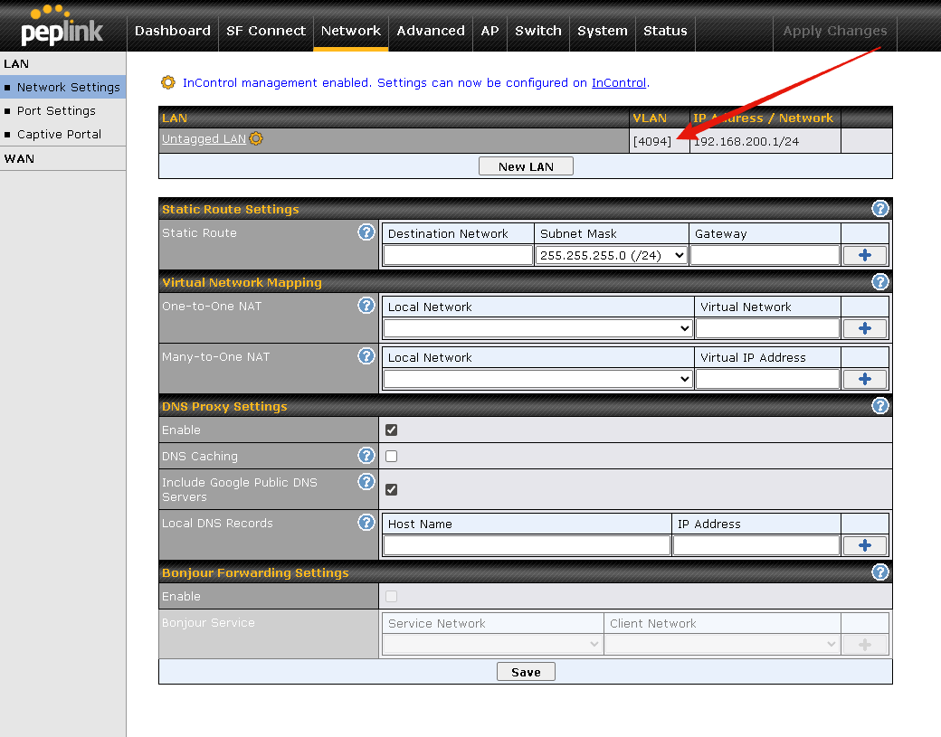Viewport: 941px width, 737px height.
Task: Click help icon next to One-to-One NAT
Action: click(x=366, y=306)
